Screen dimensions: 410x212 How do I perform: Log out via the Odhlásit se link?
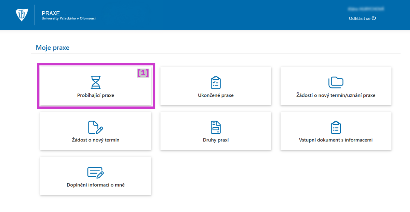point(359,19)
